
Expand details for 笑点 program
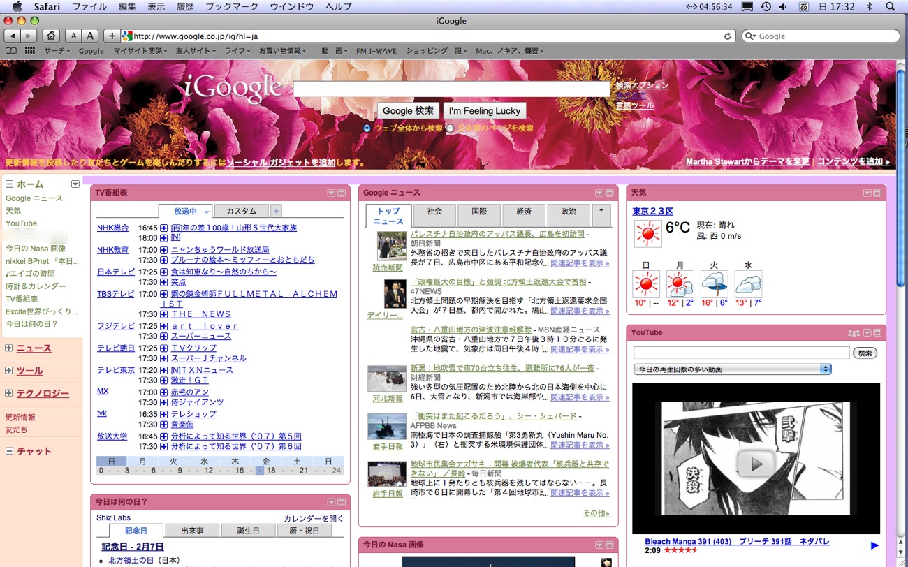[164, 282]
